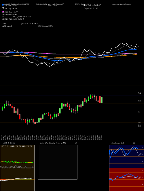This screenshot has height=191, width=144.
Task: Click the '50 Day - 6.79' label
Action: pos(11,9)
